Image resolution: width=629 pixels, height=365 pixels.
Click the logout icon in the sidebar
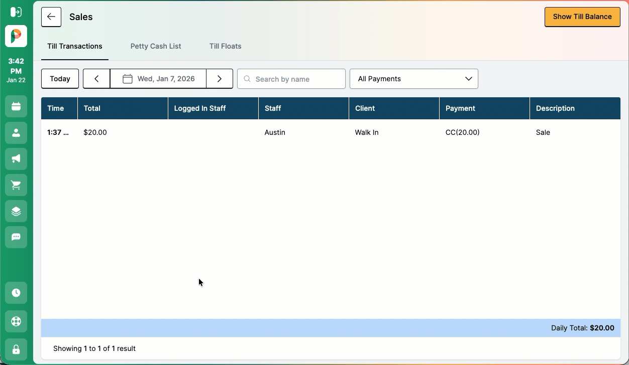click(x=16, y=12)
